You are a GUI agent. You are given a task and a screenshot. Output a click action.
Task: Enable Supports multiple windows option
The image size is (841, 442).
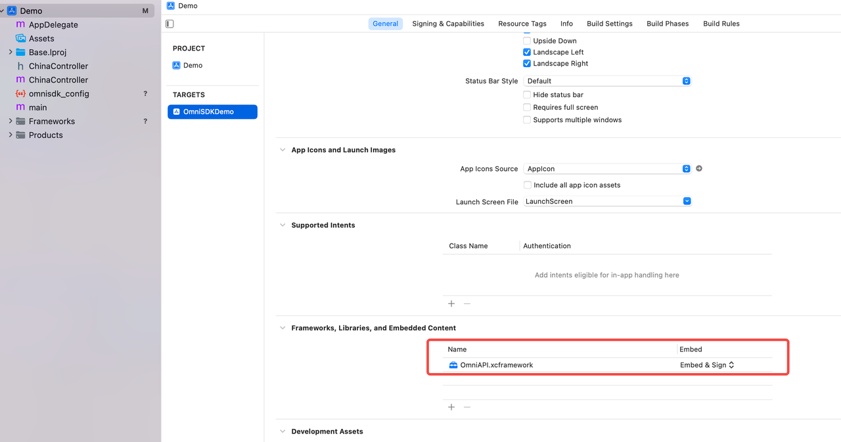tap(527, 120)
